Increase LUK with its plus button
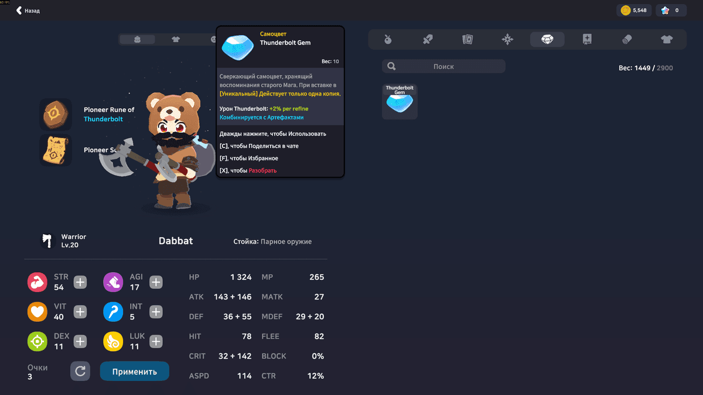Screen dimensions: 703x395 [156, 341]
